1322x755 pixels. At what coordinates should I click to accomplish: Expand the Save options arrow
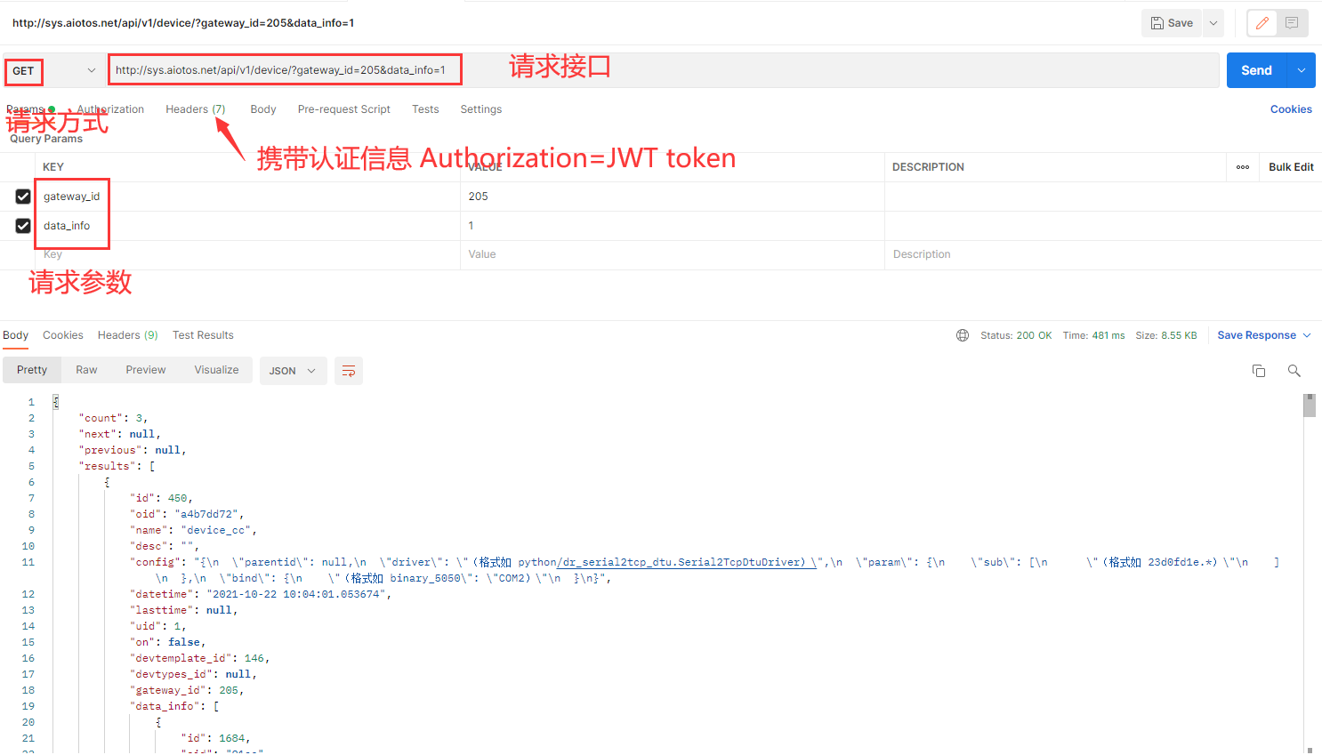pyautogui.click(x=1213, y=23)
